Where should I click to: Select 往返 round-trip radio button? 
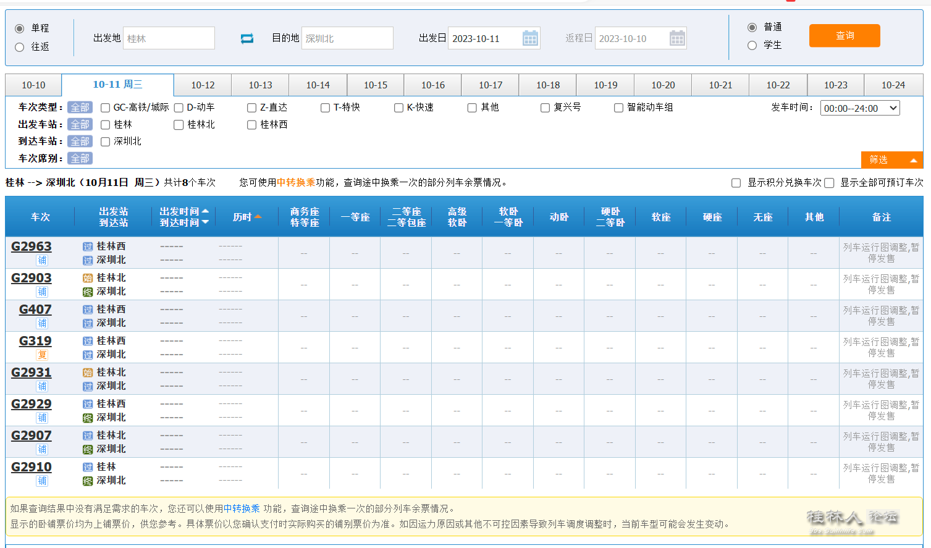click(19, 47)
